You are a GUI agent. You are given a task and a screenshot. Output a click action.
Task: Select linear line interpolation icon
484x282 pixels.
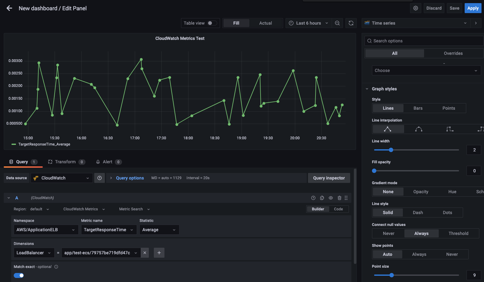(388, 129)
